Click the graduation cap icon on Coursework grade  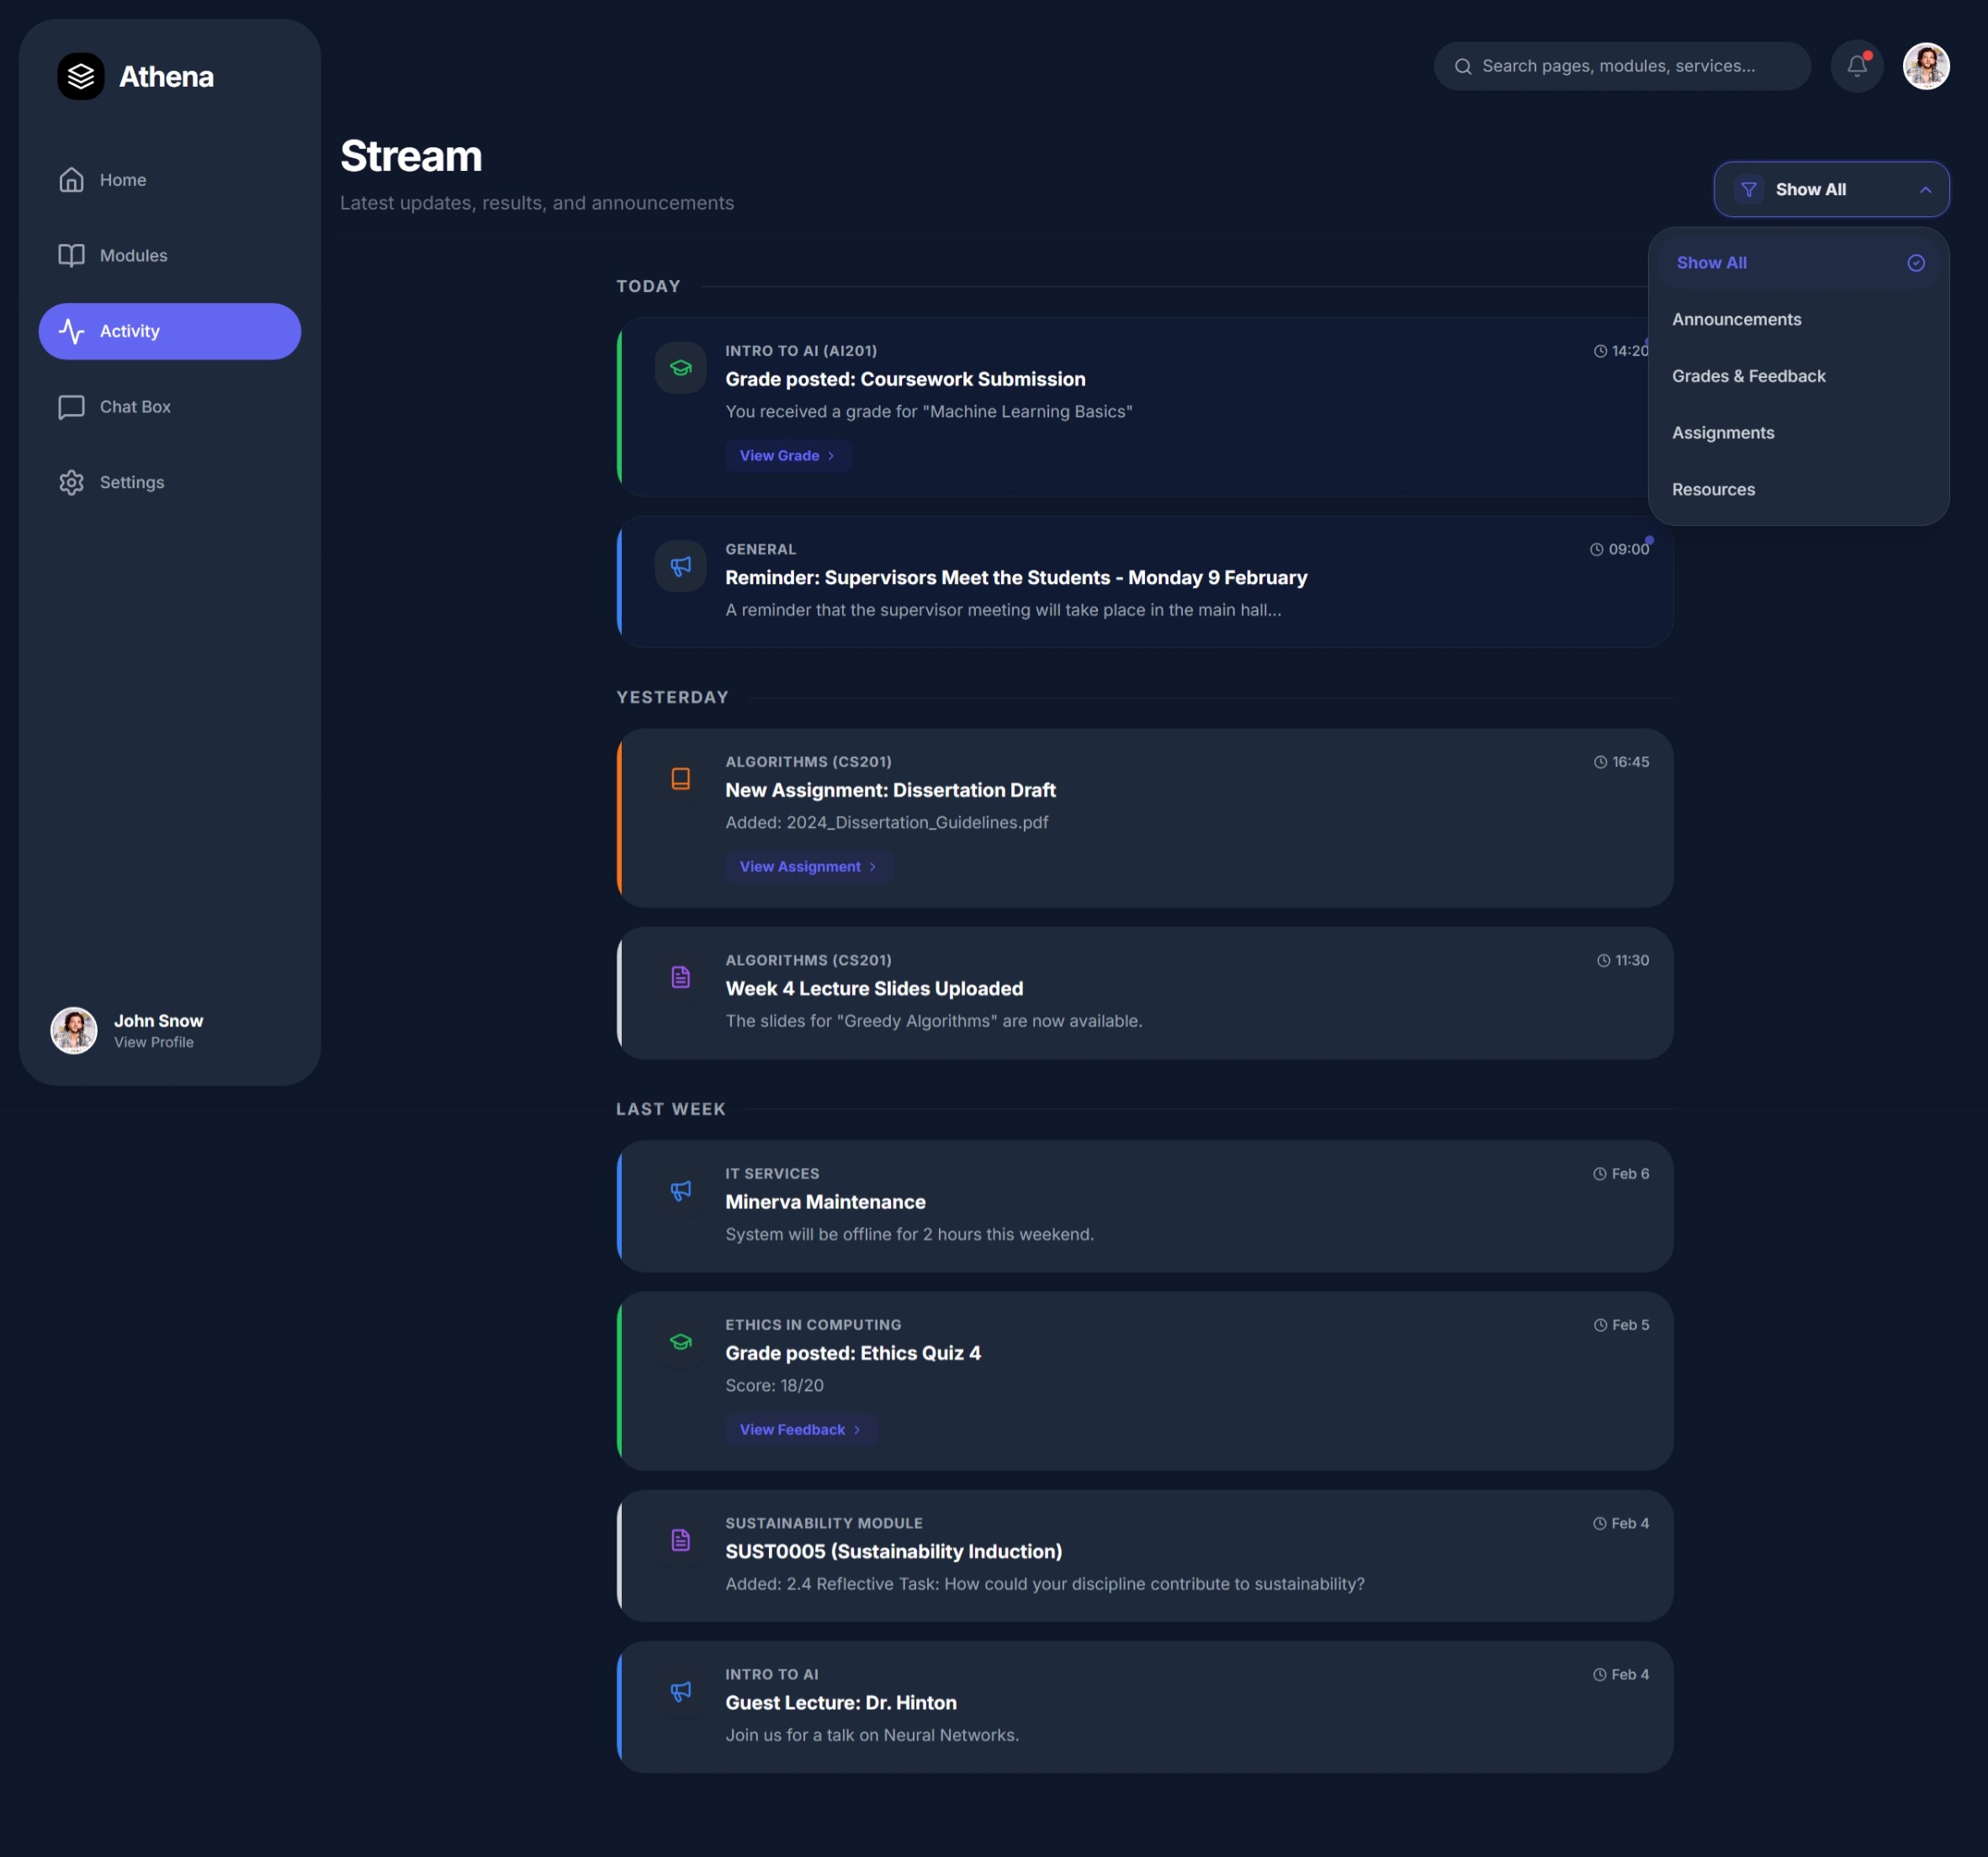point(680,368)
